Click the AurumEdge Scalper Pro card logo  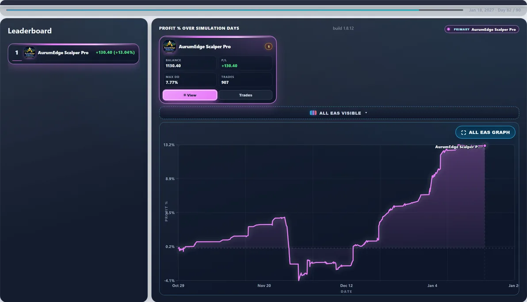(x=169, y=46)
